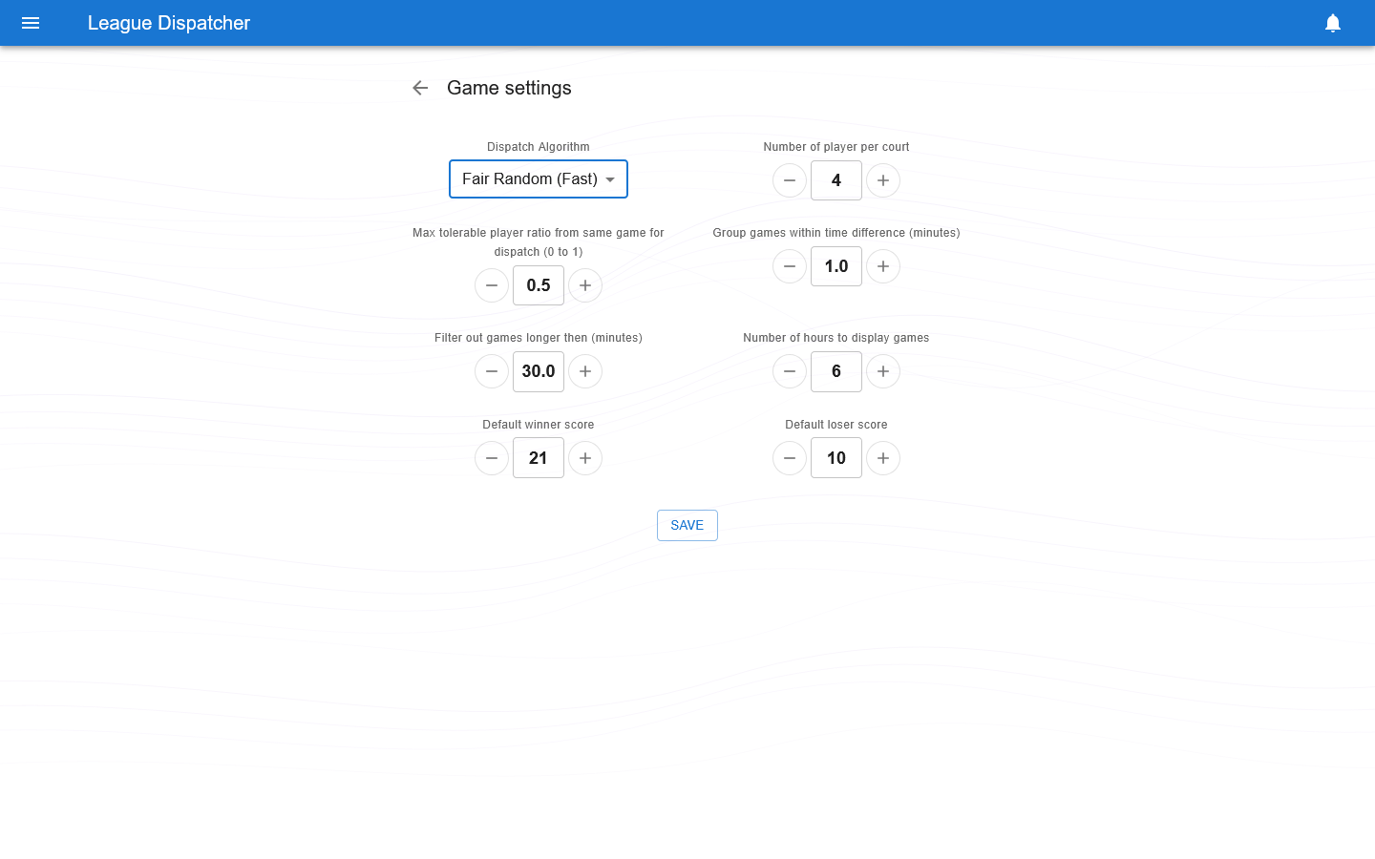Viewport: 1375px width, 859px height.
Task: Decrease max tolerable player ratio
Action: click(492, 285)
